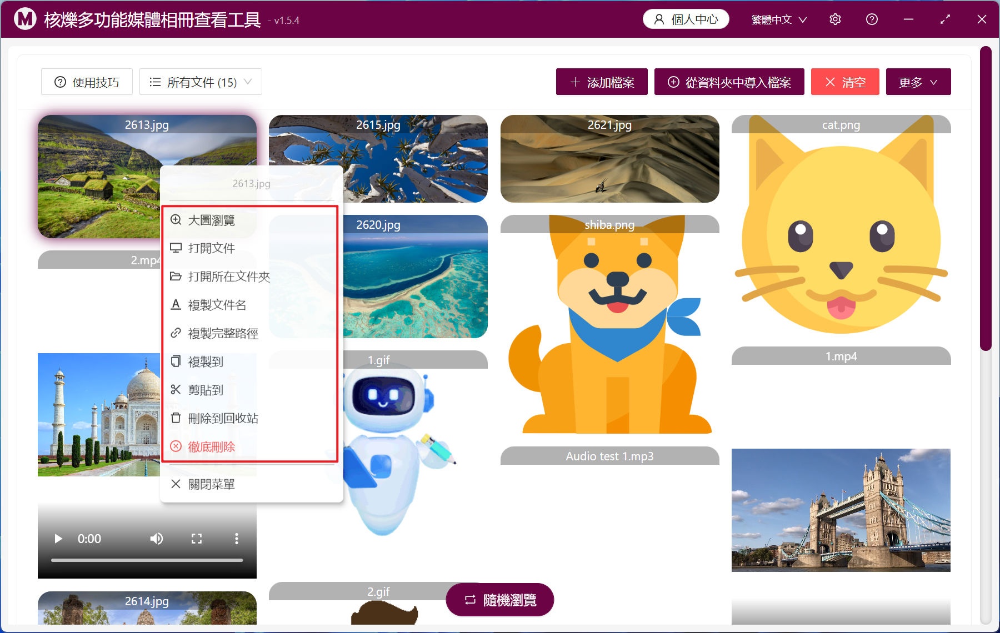Choose 打開文件 menu entry
Viewport: 1000px width, 633px height.
pos(250,248)
